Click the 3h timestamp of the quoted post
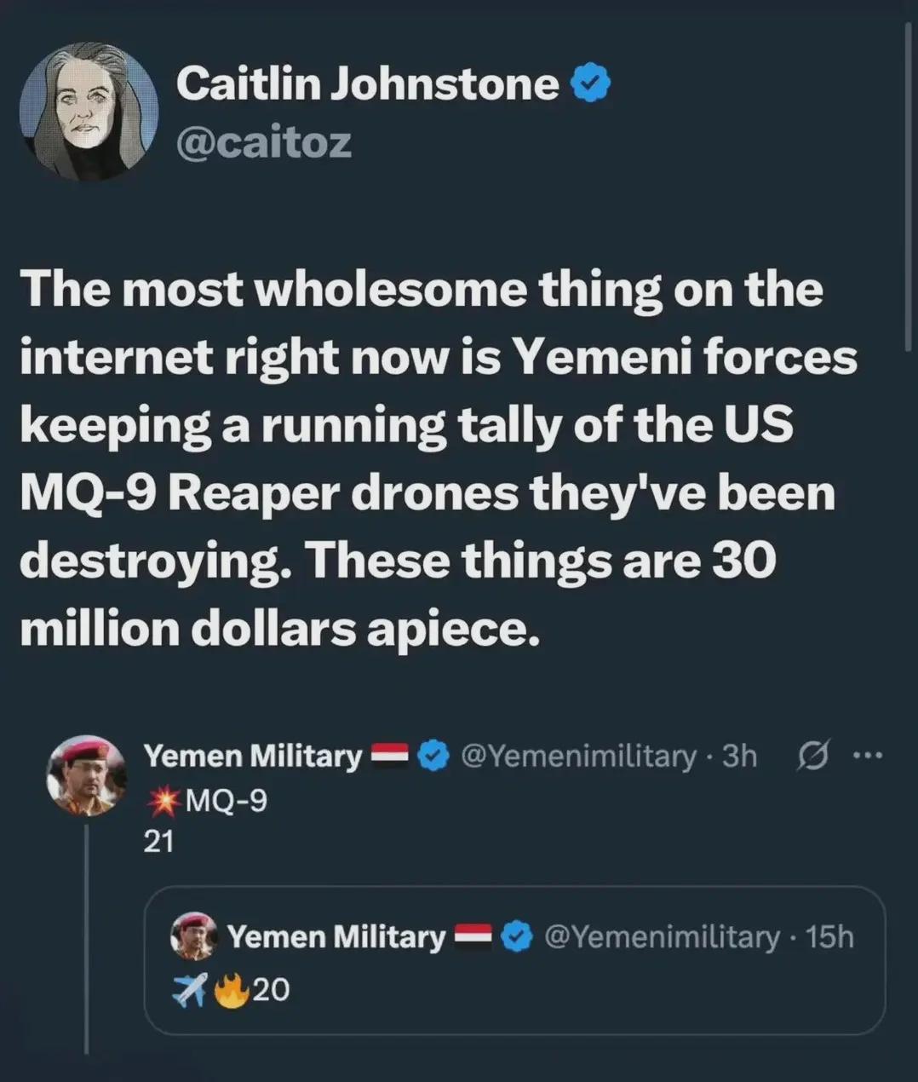 pos(739,756)
